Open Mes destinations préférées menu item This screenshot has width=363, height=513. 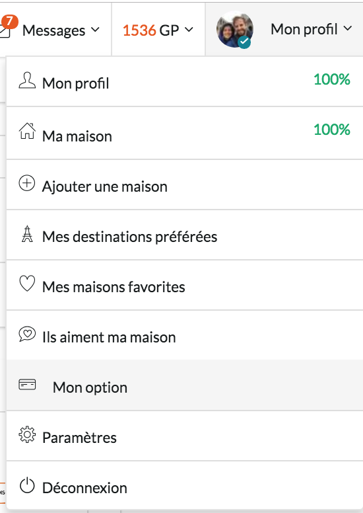(185, 235)
